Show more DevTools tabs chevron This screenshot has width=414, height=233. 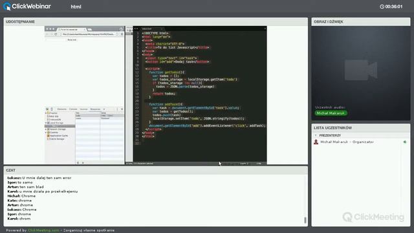(104, 109)
